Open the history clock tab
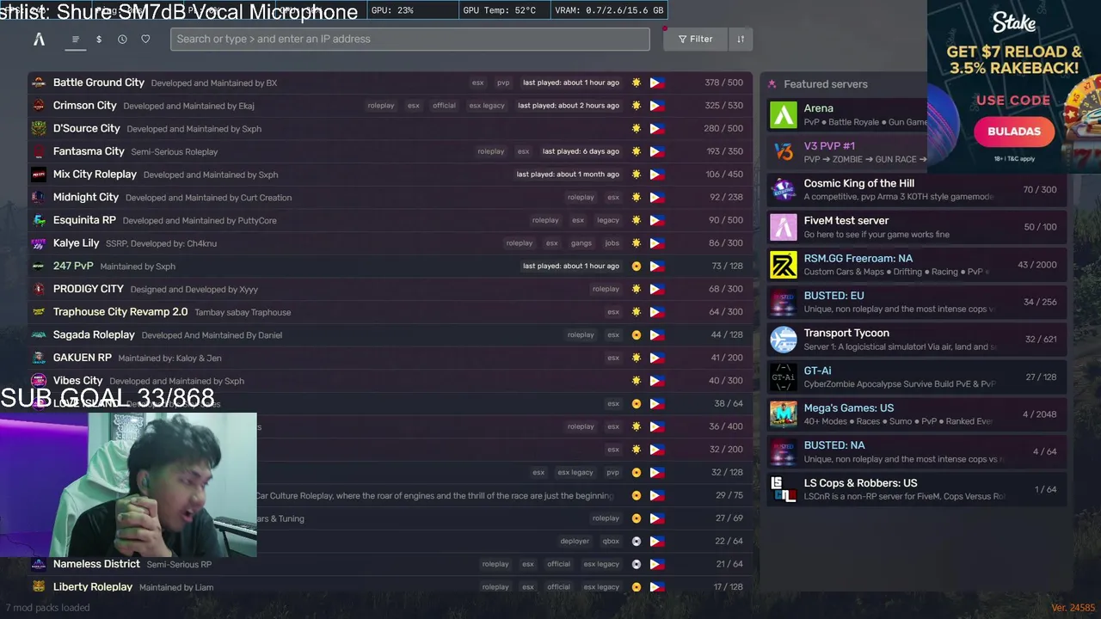 point(122,39)
